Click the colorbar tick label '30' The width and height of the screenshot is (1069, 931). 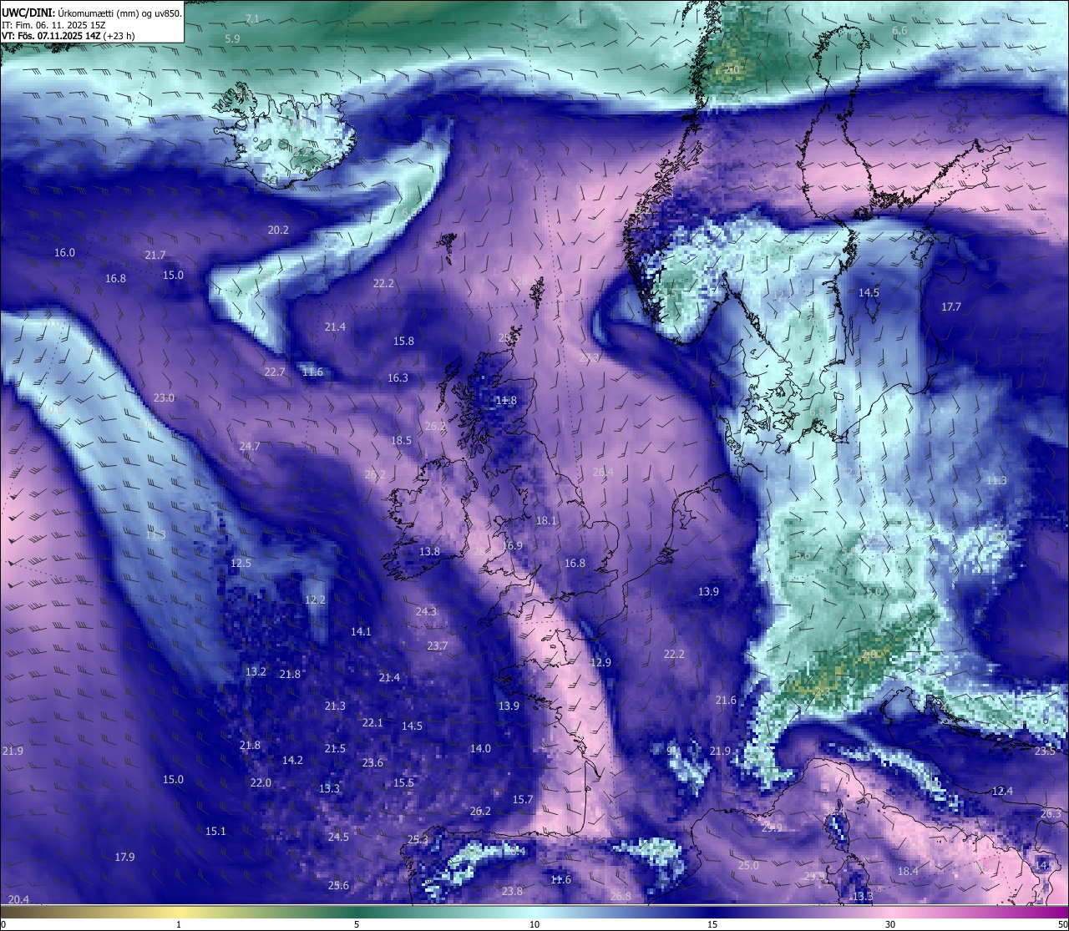tap(890, 924)
